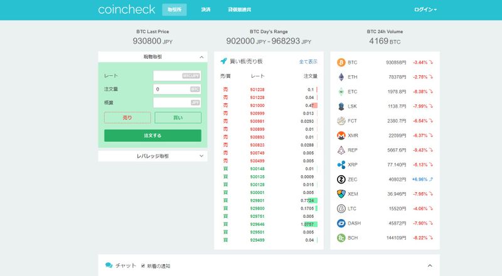Click the REP Augur icon

[341, 150]
